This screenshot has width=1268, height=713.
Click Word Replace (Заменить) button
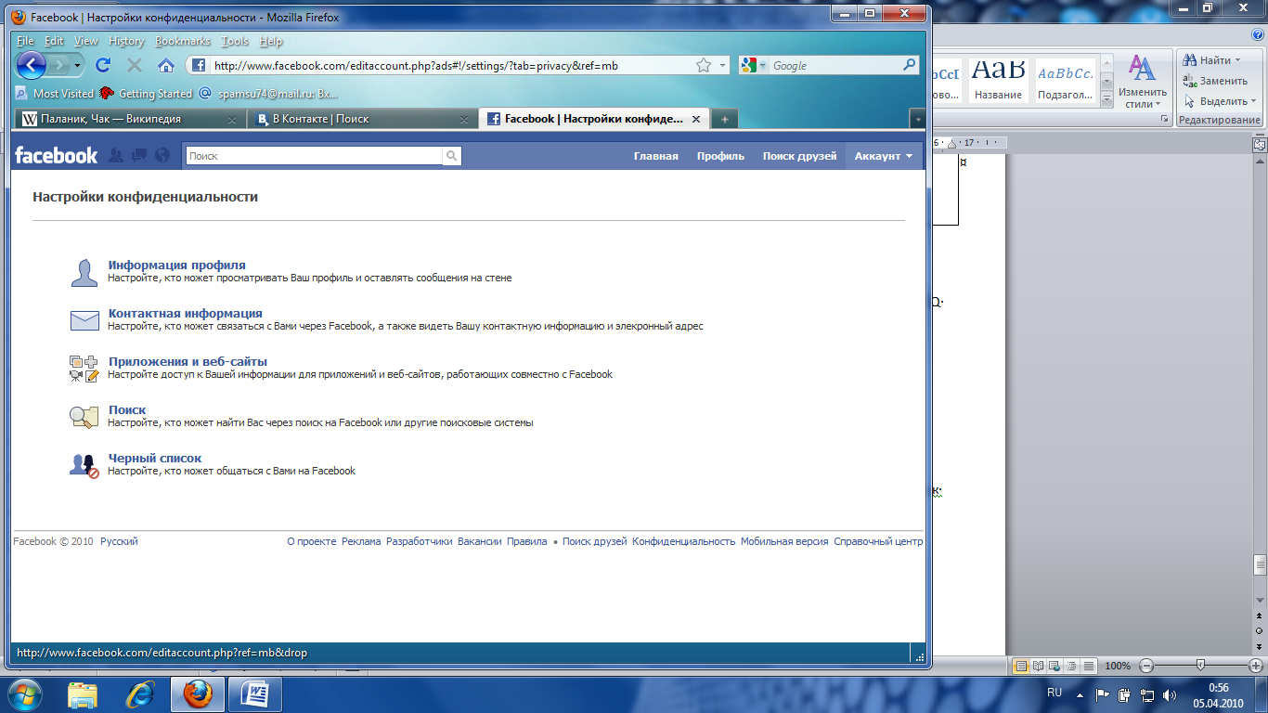pos(1215,81)
